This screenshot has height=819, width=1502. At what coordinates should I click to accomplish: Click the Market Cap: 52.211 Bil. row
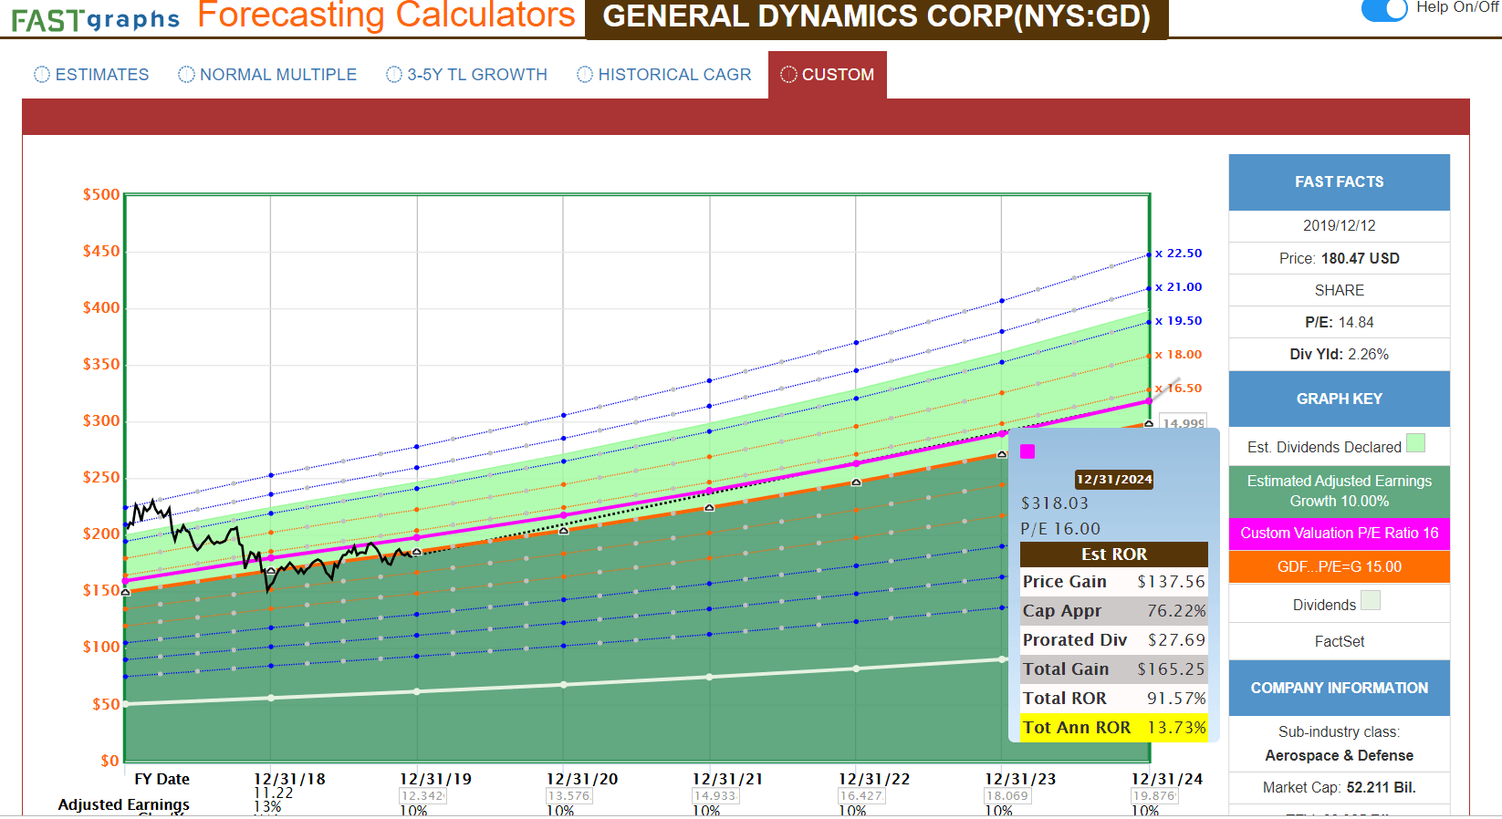click(1340, 787)
